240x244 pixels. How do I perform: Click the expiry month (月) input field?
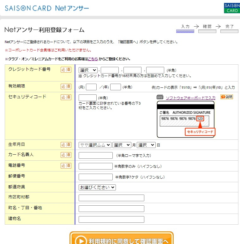91,87
